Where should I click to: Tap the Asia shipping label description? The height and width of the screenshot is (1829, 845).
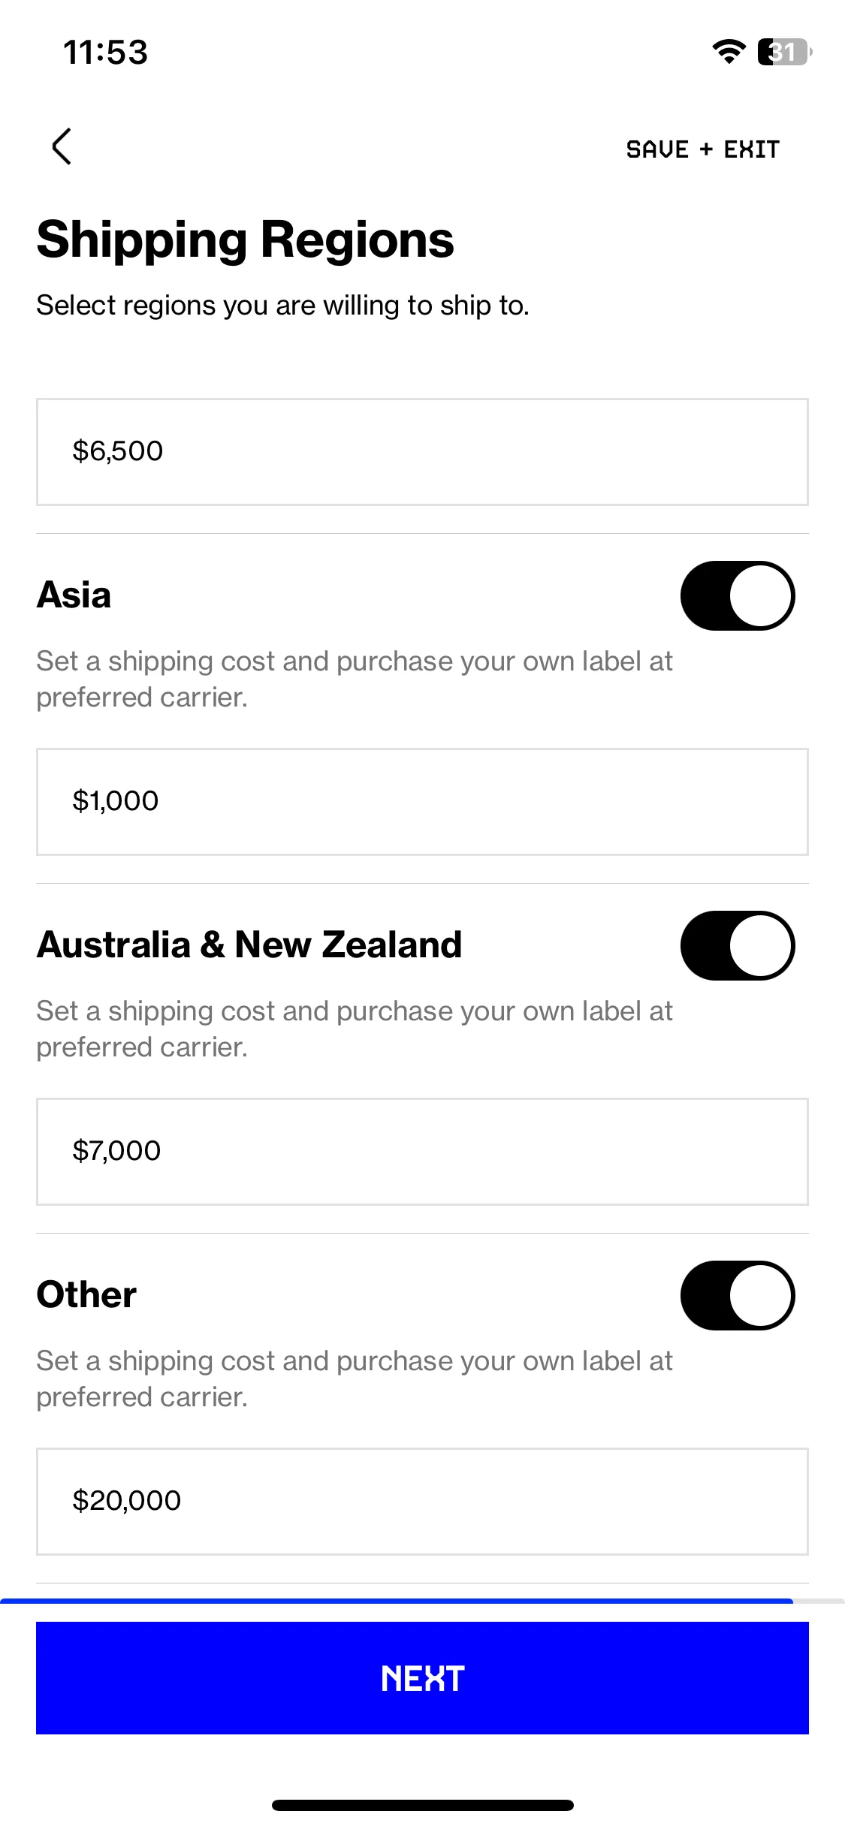[354, 679]
